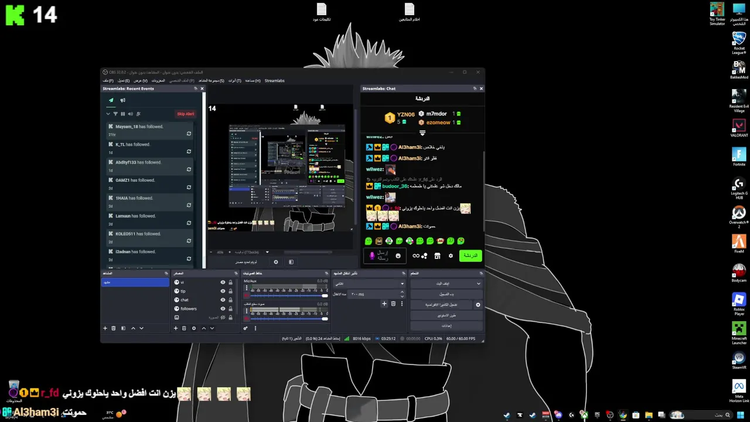Click the start recording button
Screen dimensions: 750x422
(x=446, y=294)
